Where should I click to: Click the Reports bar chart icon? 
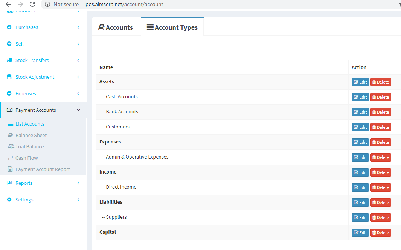pyautogui.click(x=10, y=183)
